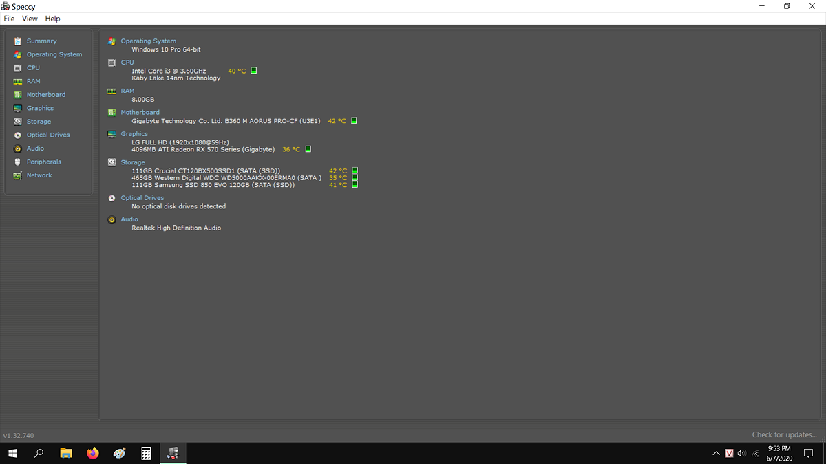Follow the RAM heading link in summary pane
826x464 pixels.
click(127, 91)
